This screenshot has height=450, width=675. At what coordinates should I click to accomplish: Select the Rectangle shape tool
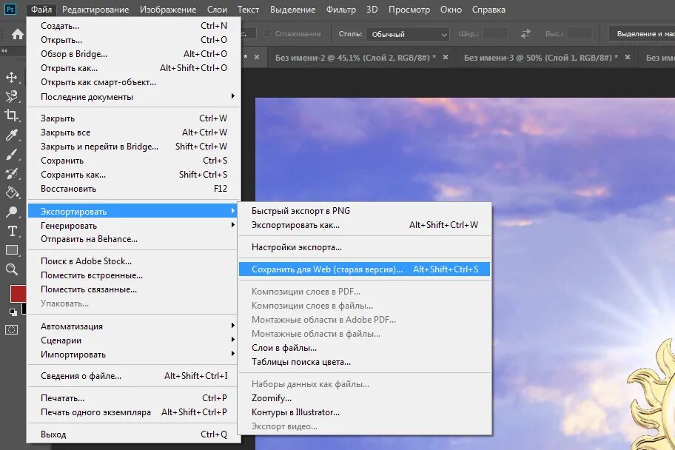[x=12, y=250]
